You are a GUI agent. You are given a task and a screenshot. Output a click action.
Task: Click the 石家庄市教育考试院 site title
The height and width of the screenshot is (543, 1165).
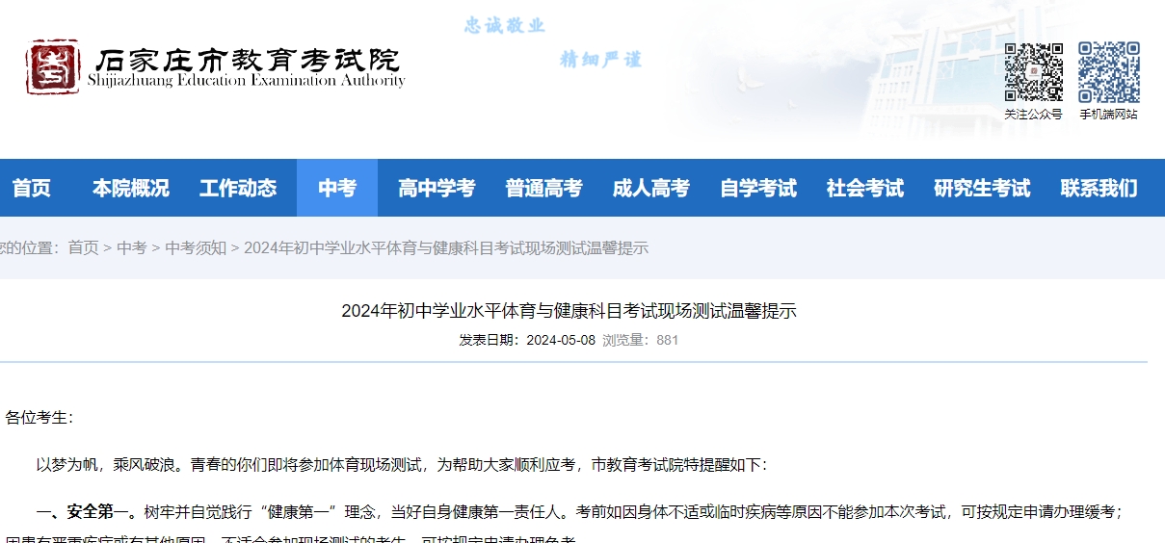[247, 64]
